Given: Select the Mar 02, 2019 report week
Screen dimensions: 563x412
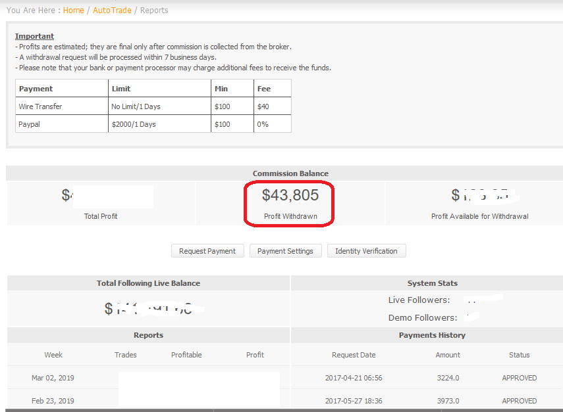Looking at the screenshot, I should pos(53,378).
